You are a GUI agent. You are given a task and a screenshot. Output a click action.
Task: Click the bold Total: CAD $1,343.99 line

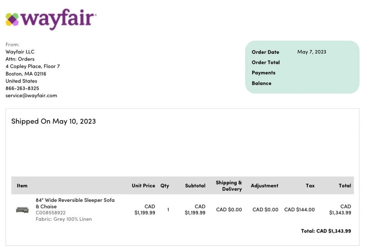point(326,231)
